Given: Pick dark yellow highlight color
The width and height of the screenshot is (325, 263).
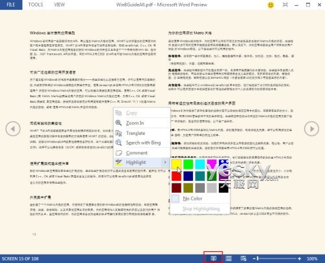Looking at the screenshot, I should click(188, 187).
